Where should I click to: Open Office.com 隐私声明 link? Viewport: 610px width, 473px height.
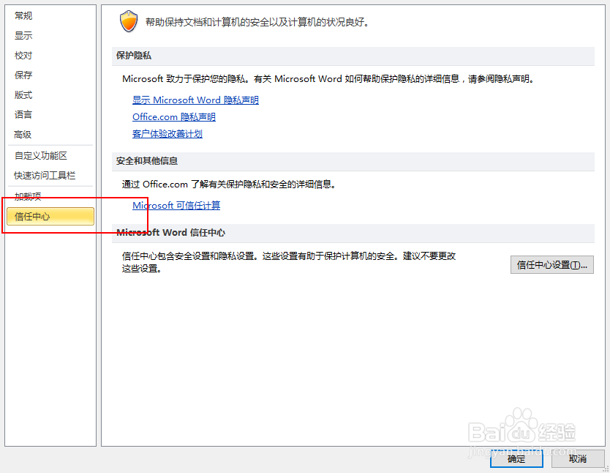[174, 117]
